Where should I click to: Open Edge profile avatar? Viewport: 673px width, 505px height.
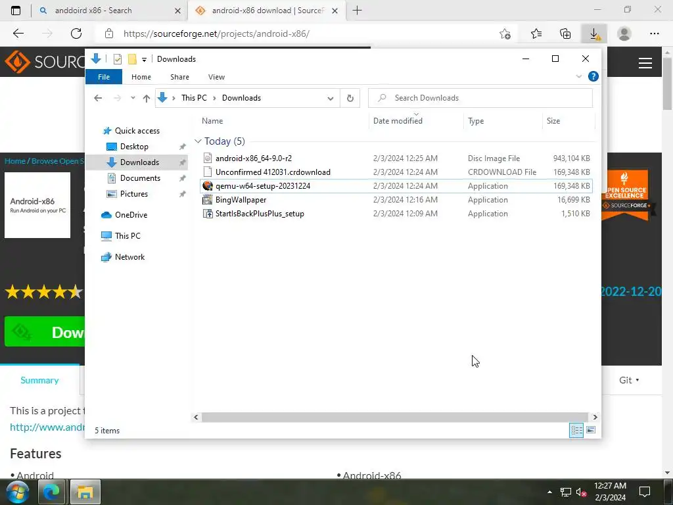[x=624, y=34]
